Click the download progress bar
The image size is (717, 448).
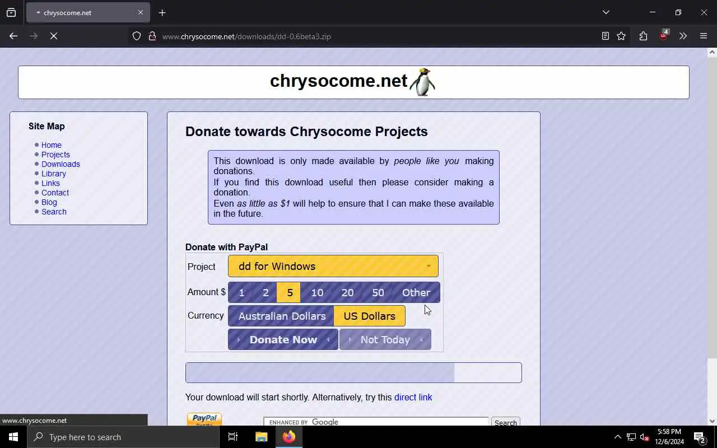pos(353,373)
